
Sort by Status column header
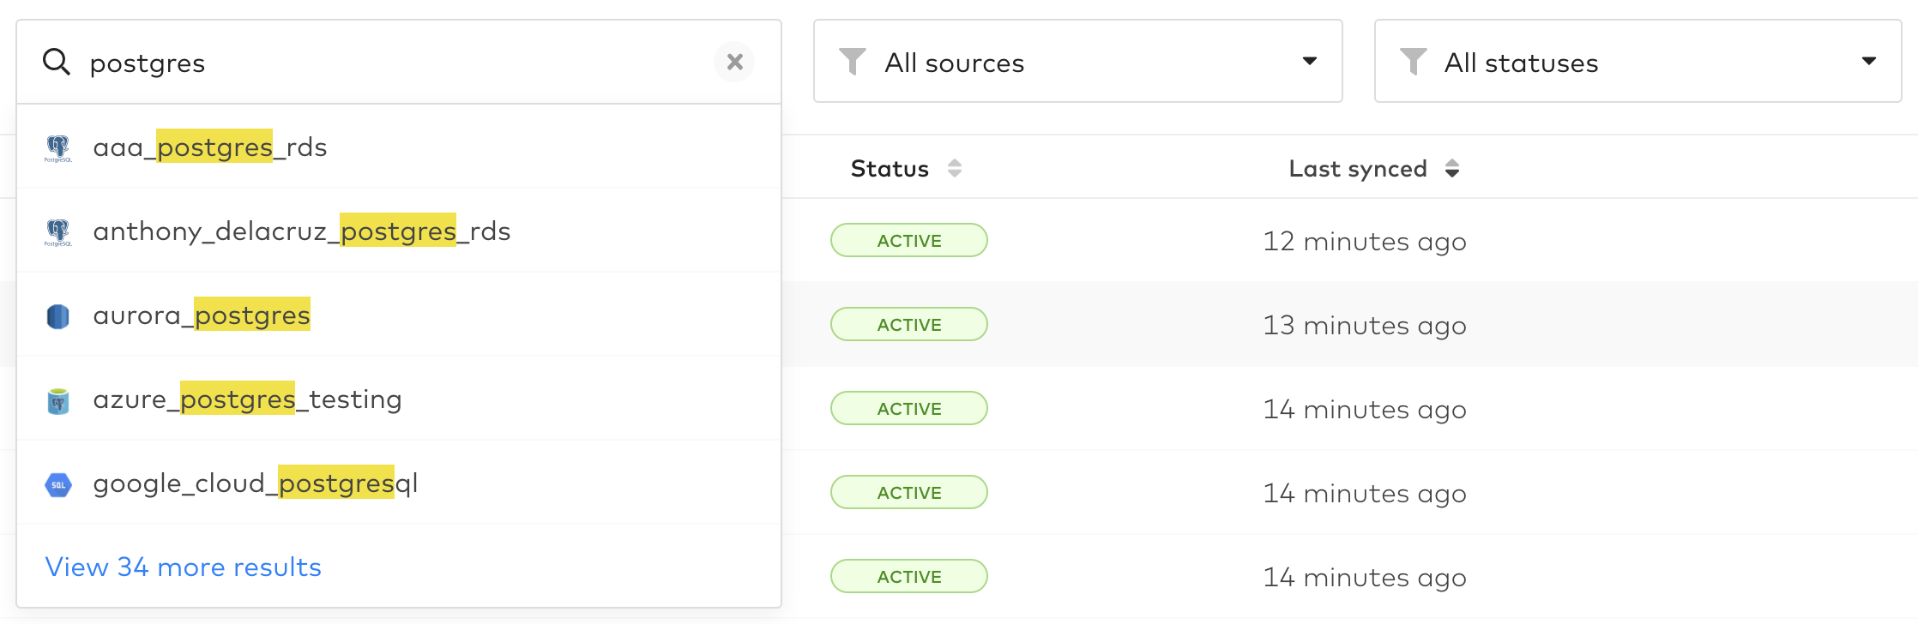[890, 169]
